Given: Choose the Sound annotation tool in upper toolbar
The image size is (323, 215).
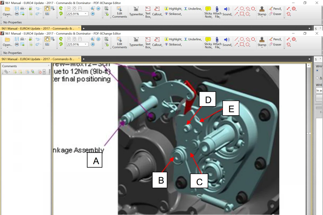Looking at the screenshot, I should (227, 11).
